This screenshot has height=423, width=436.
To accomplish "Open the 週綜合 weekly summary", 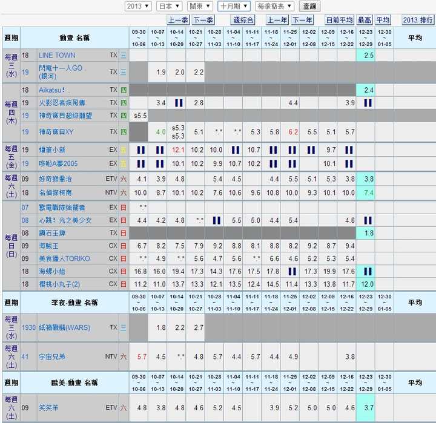I will (243, 20).
